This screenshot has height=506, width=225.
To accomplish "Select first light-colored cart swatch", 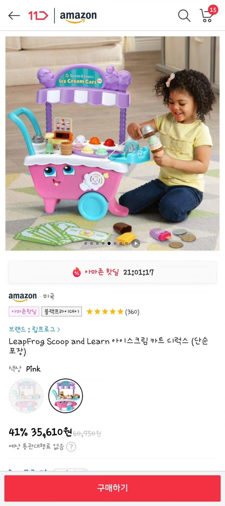I will [x=26, y=396].
